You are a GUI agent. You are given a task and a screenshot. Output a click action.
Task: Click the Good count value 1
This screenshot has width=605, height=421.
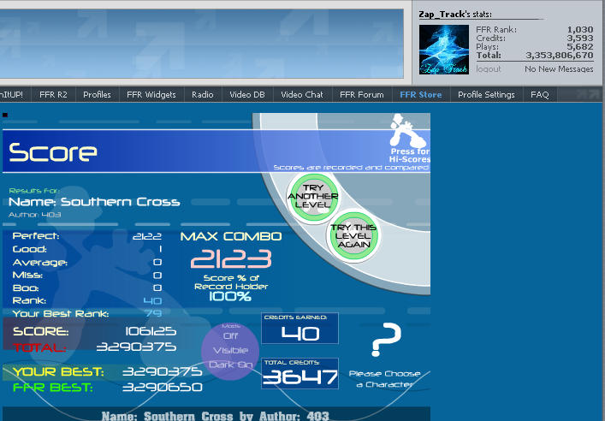tap(160, 249)
